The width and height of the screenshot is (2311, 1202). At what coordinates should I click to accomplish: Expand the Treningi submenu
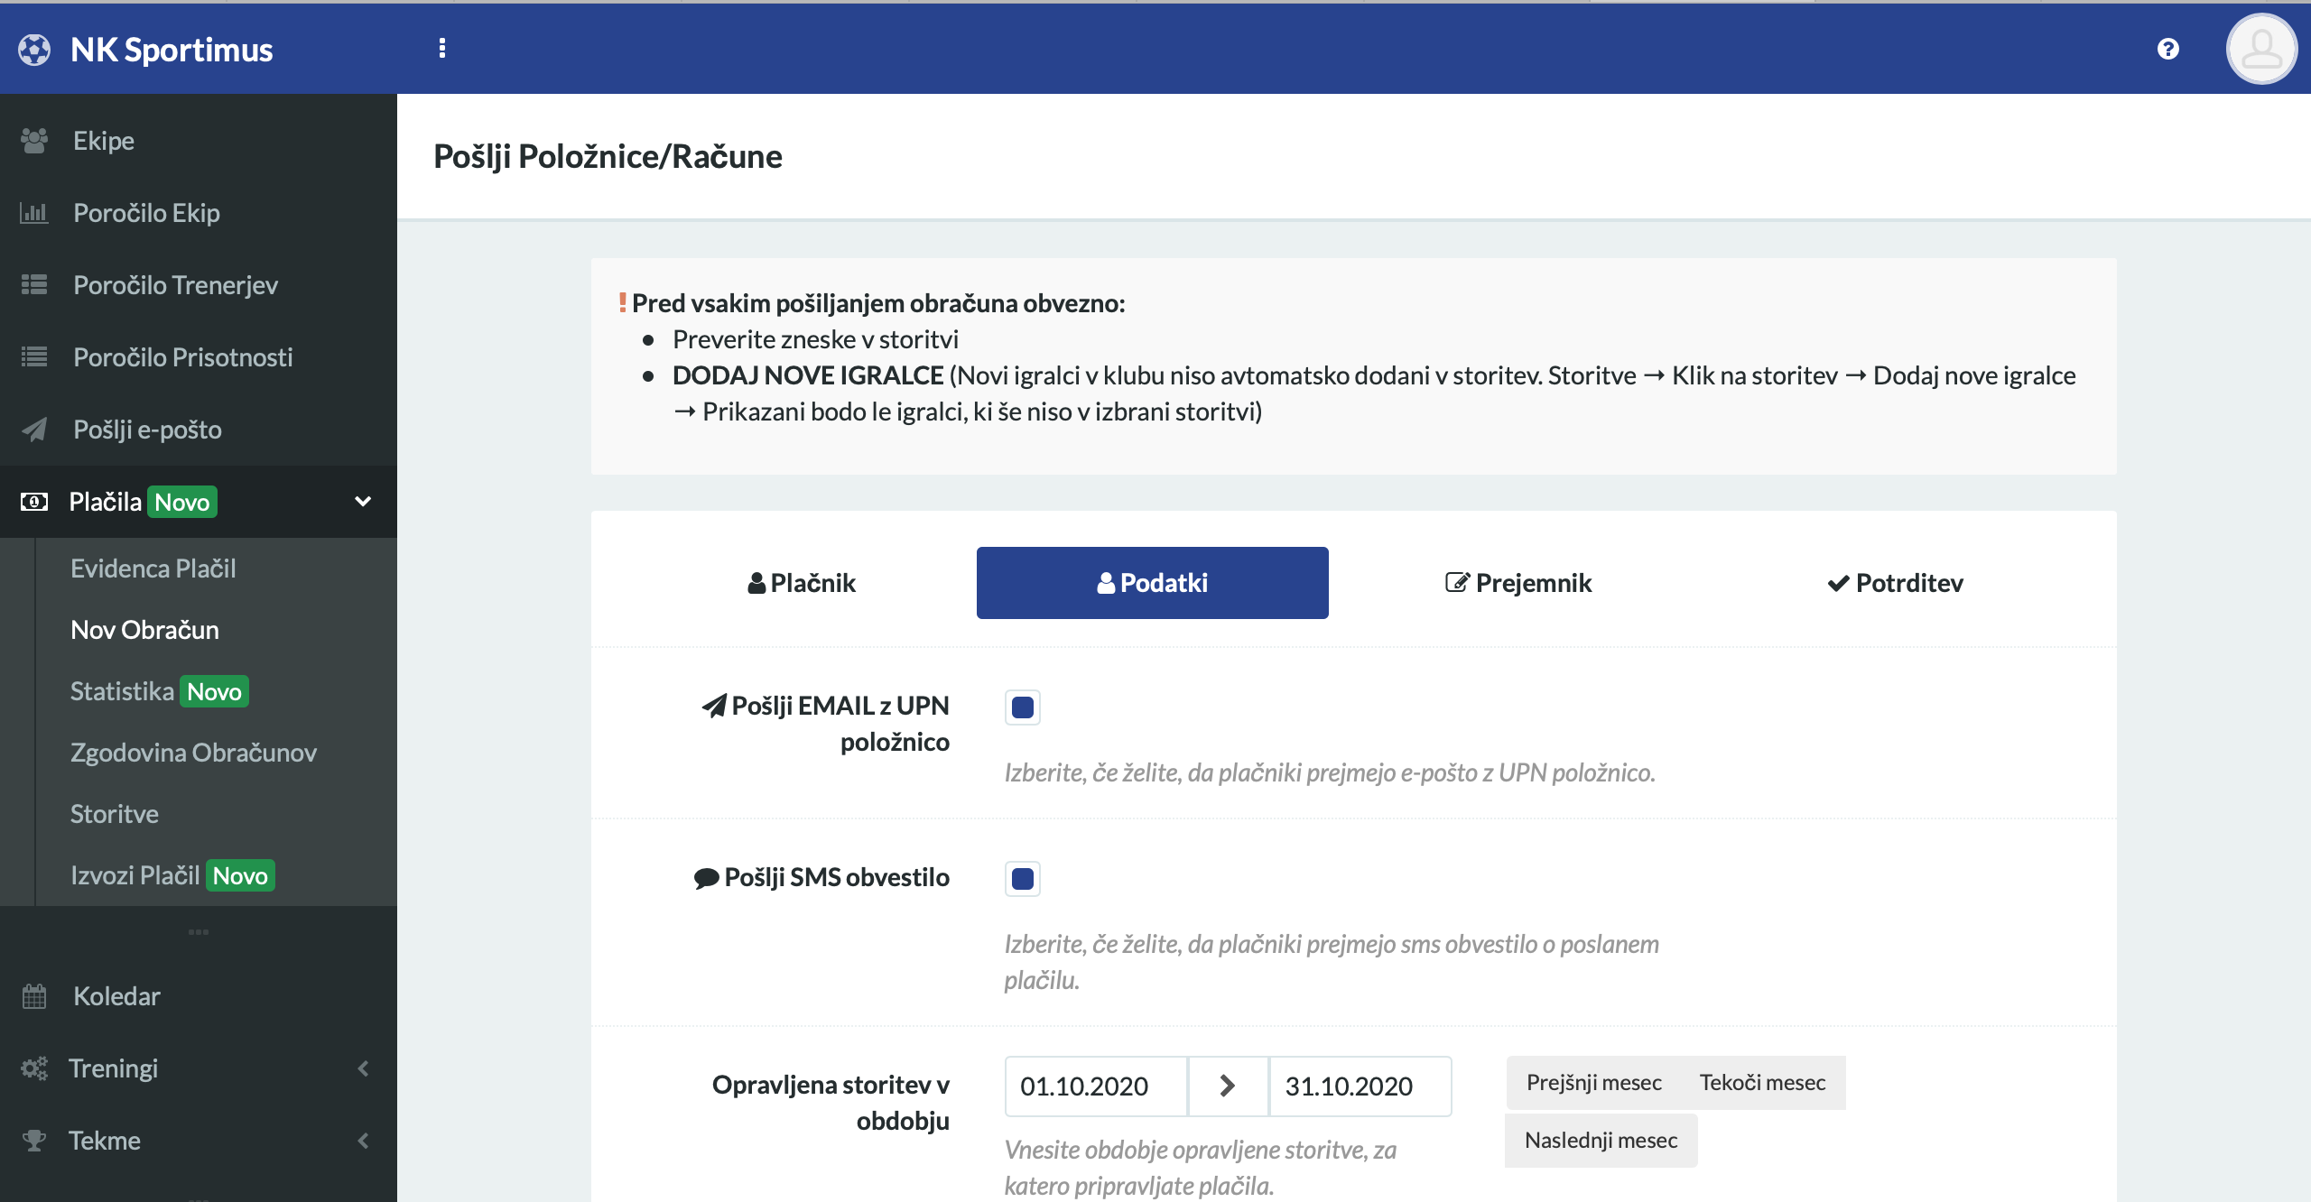pyautogui.click(x=363, y=1068)
